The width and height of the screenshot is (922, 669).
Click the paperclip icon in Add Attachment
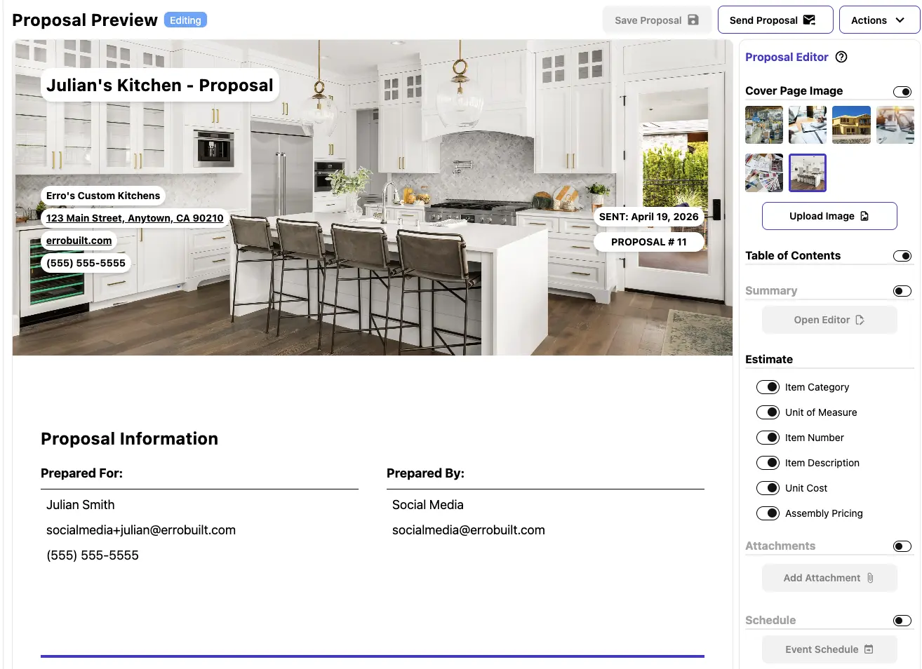pyautogui.click(x=870, y=578)
